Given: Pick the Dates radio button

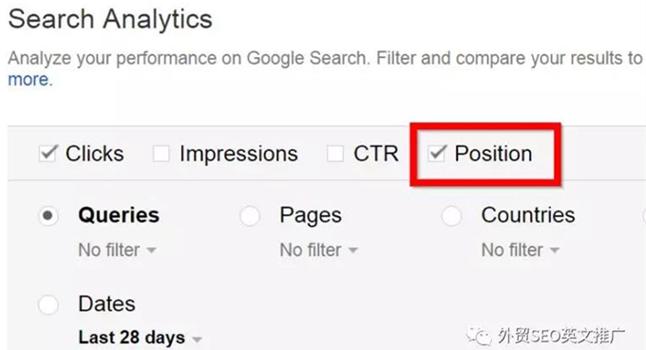Looking at the screenshot, I should point(48,304).
